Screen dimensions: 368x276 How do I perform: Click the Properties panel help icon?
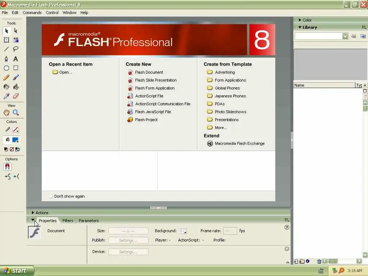287,227
